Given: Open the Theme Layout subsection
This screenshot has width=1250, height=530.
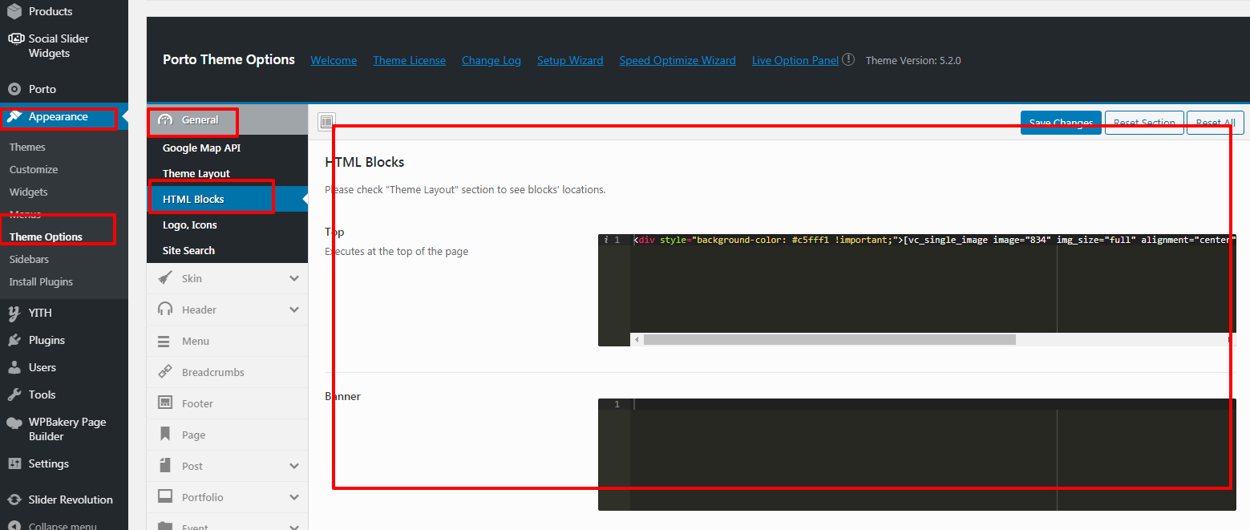Looking at the screenshot, I should pyautogui.click(x=228, y=173).
